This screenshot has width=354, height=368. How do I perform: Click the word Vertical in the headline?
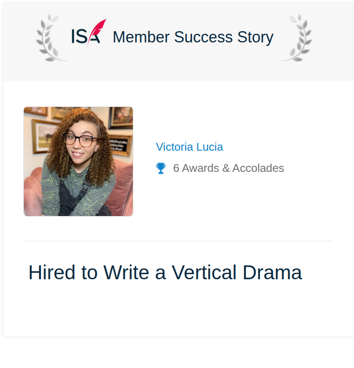[204, 272]
